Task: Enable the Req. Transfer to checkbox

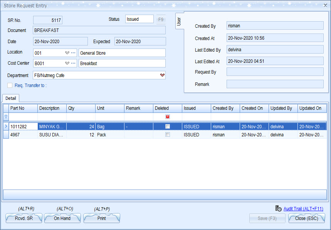Action: 10,86
